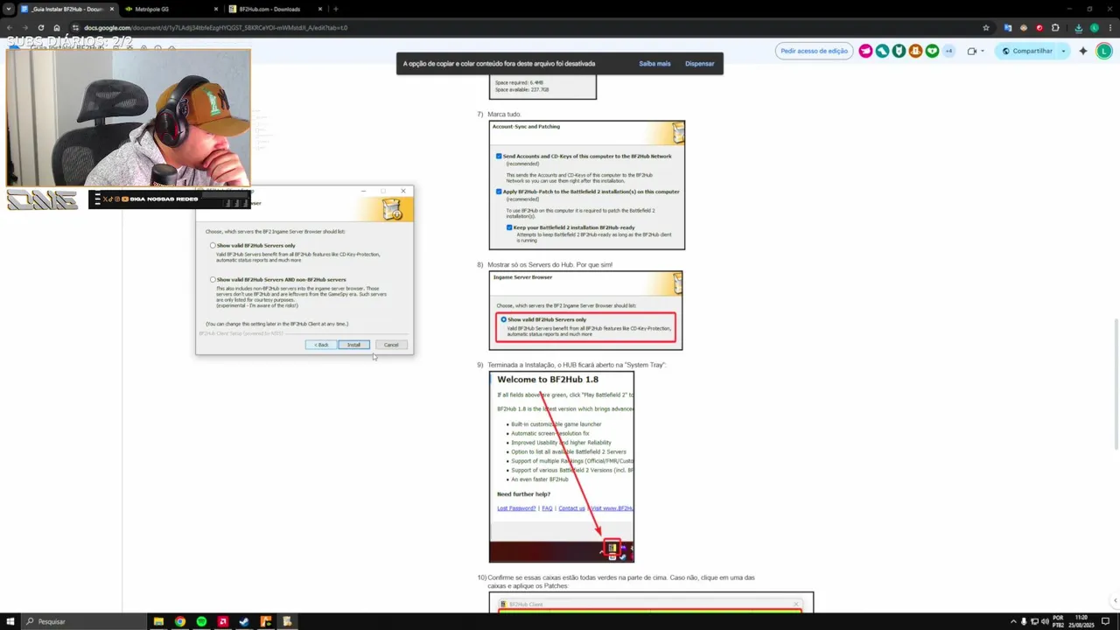Open the Chrome Extensions puzzle icon

click(1055, 27)
